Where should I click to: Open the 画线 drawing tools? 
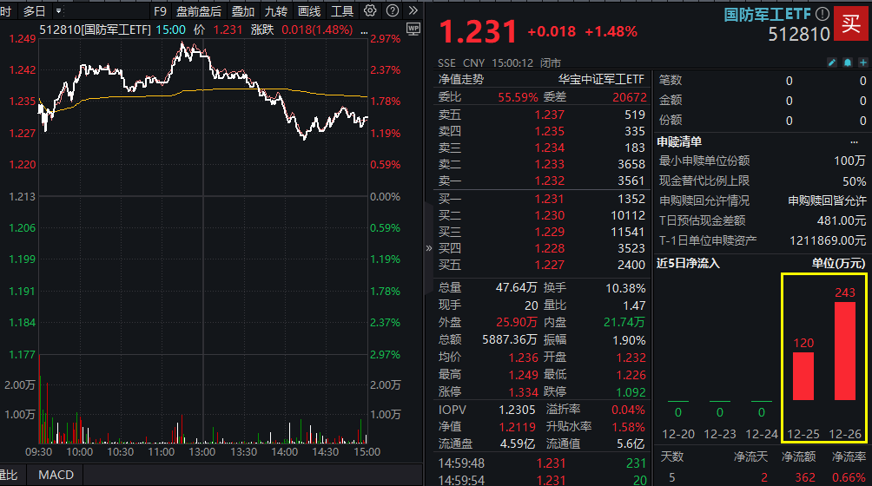309,11
